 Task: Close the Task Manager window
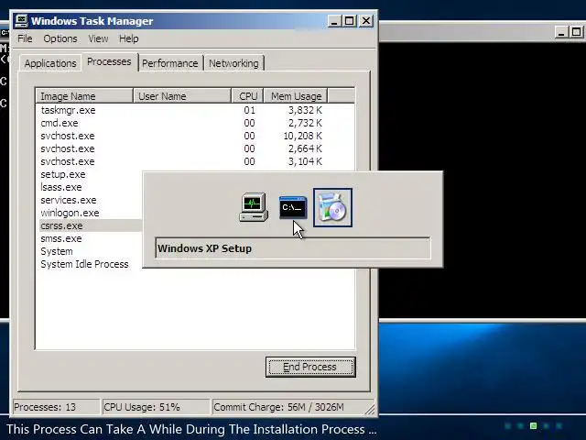(366, 21)
